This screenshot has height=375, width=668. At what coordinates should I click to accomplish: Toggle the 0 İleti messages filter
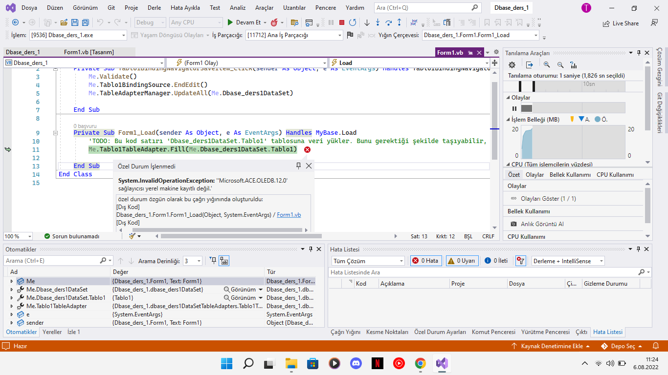point(496,261)
